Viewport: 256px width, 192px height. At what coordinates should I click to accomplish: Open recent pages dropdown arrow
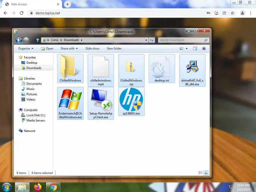coord(31,40)
